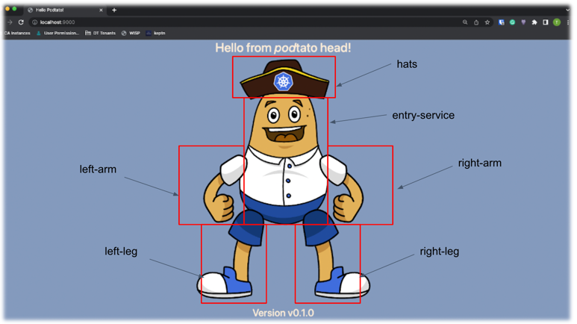Open the green profile avatar

coord(556,22)
